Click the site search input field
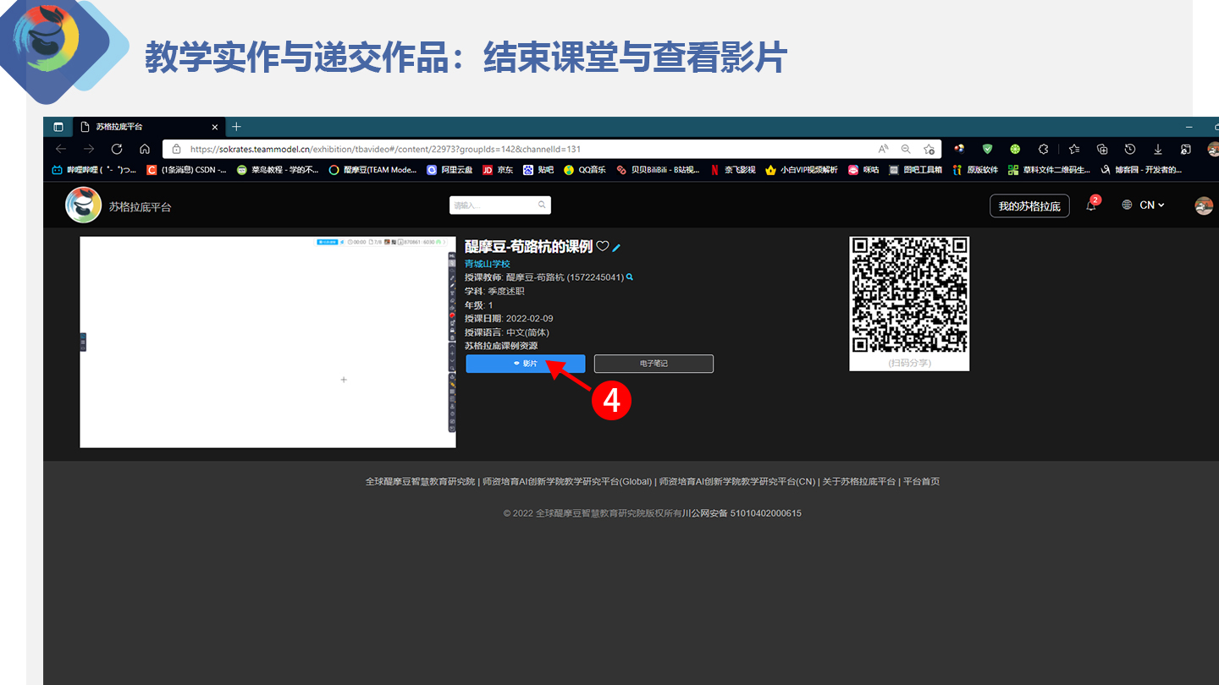Image resolution: width=1219 pixels, height=685 pixels. (x=494, y=205)
